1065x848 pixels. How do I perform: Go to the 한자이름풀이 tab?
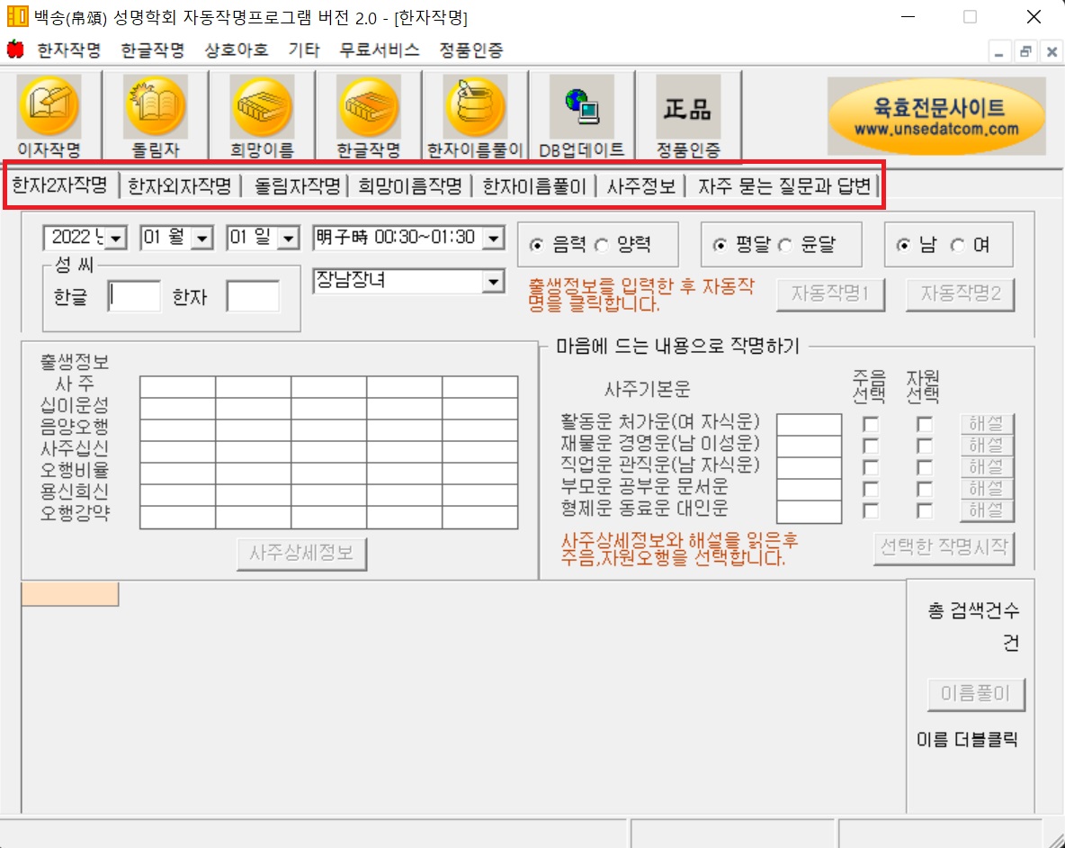[534, 185]
